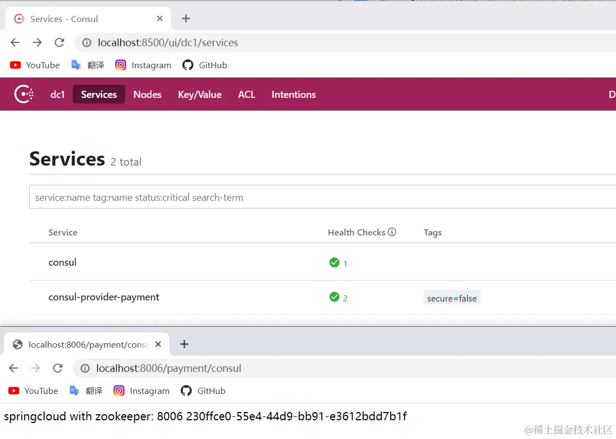This screenshot has width=616, height=439.
Task: Open YouTube bookmark in the Consul window
Action: (x=35, y=65)
